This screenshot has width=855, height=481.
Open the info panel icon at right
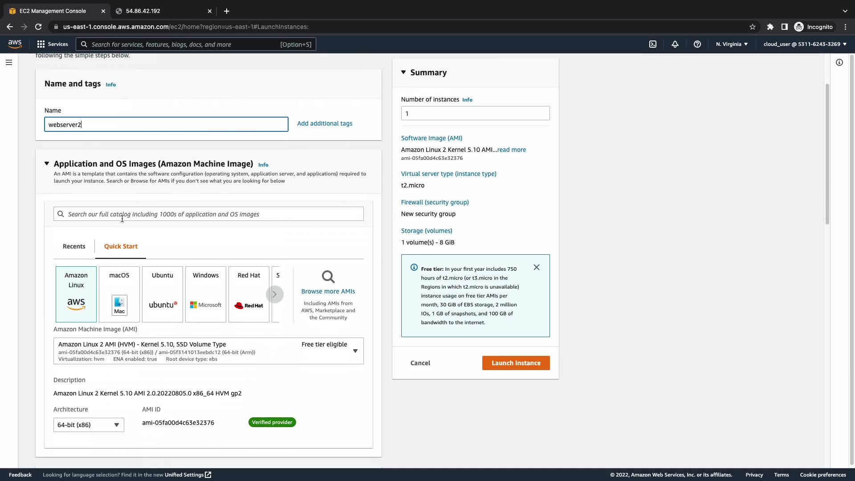click(839, 62)
